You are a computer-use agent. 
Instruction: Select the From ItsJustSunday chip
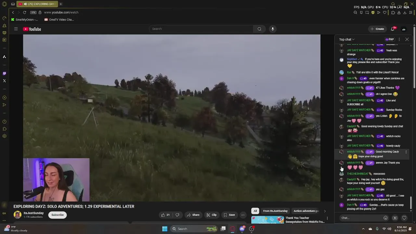pyautogui.click(x=275, y=211)
